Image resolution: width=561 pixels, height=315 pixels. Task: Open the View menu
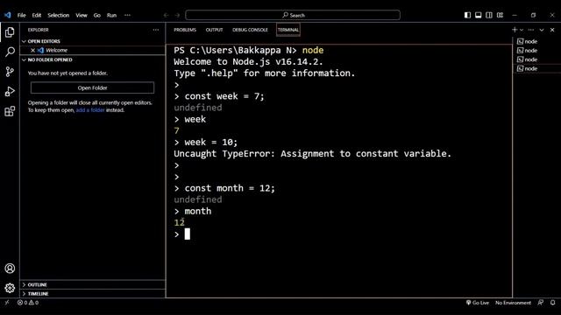click(82, 15)
